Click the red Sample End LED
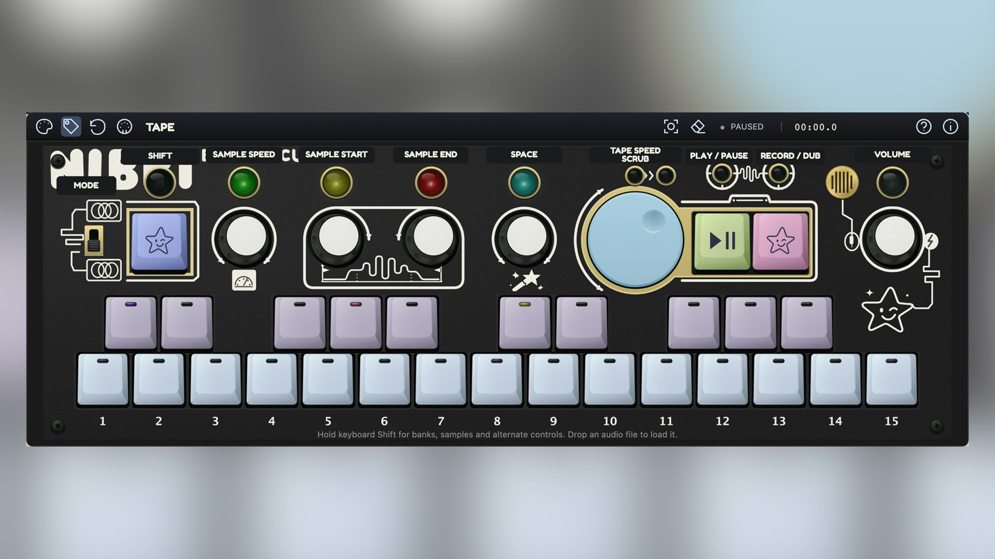The height and width of the screenshot is (559, 995). (431, 183)
